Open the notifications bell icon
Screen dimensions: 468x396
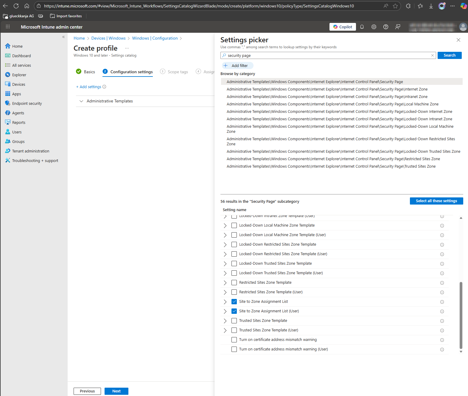tap(362, 27)
